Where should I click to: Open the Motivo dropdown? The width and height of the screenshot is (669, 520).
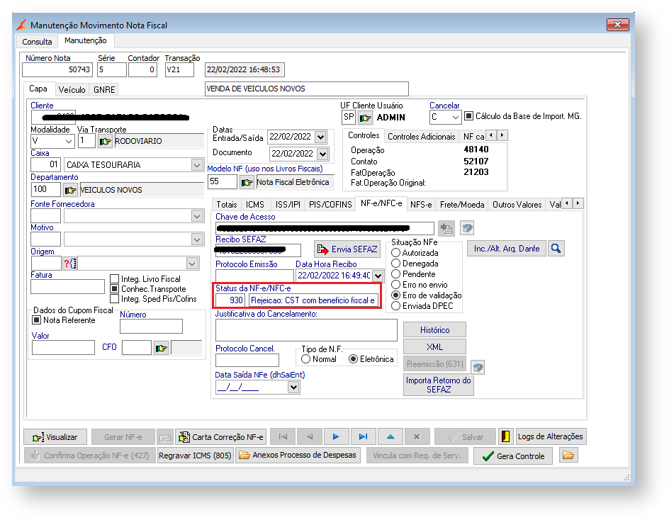point(197,239)
